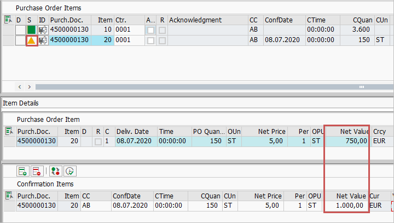Click the delete confirmation row icon
Screen dimensions: 394x223
(x=37, y=171)
